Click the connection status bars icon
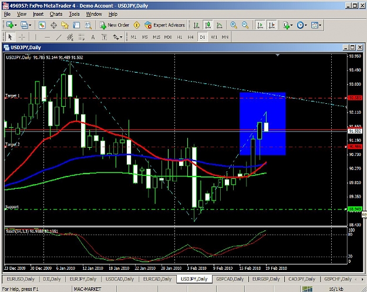367x292 pixels. pyautogui.click(x=308, y=289)
